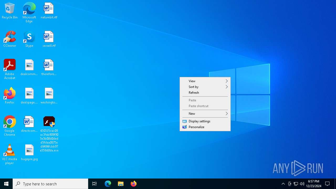This screenshot has height=189, width=336.
Task: Select the directcom... Word document icon
Action: click(29, 124)
